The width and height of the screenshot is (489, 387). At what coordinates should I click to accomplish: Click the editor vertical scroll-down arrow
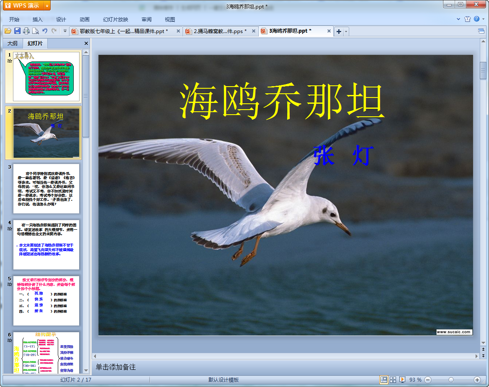tap(483, 343)
